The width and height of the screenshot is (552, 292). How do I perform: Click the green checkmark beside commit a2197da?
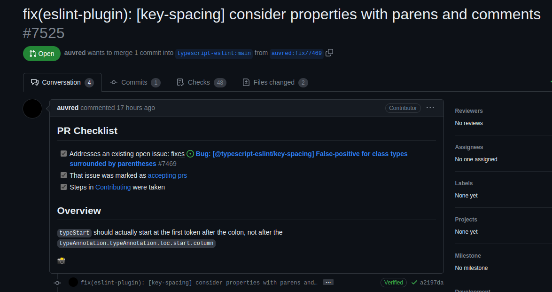tap(413, 282)
